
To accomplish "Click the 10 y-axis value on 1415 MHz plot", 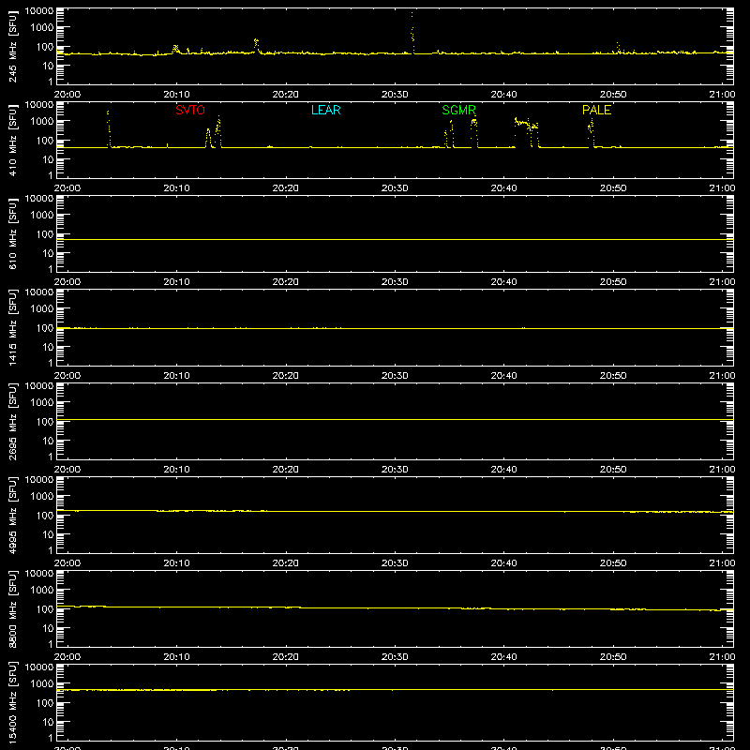I will pos(48,347).
